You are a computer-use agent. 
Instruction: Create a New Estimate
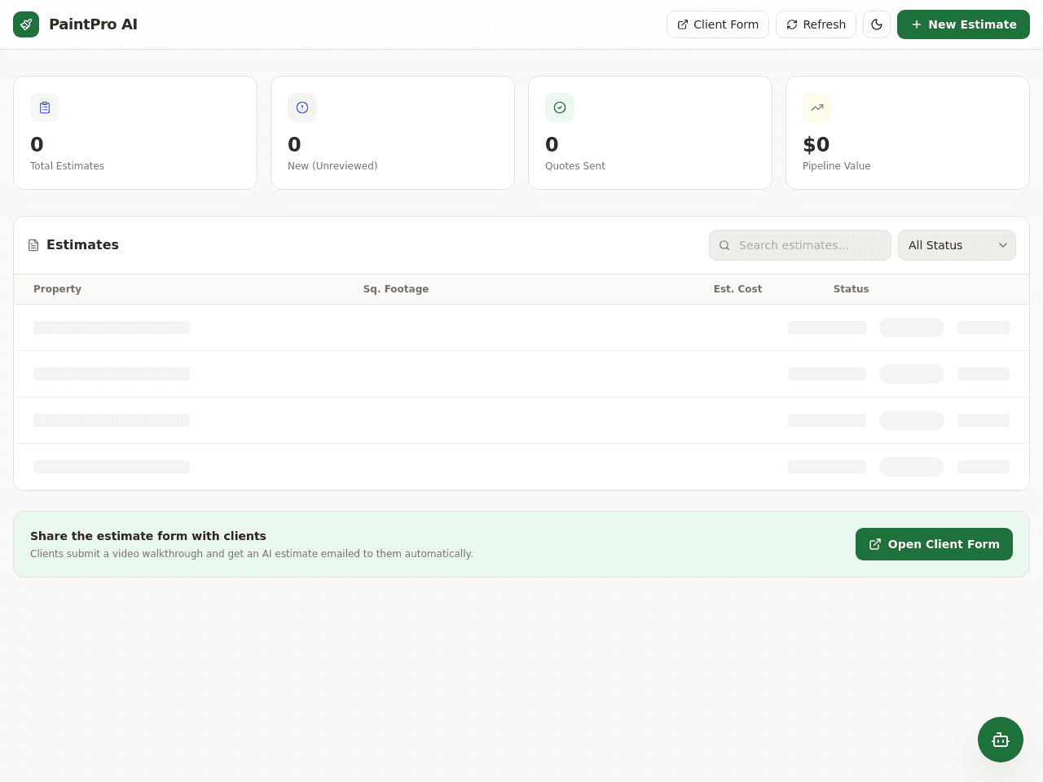tap(963, 24)
